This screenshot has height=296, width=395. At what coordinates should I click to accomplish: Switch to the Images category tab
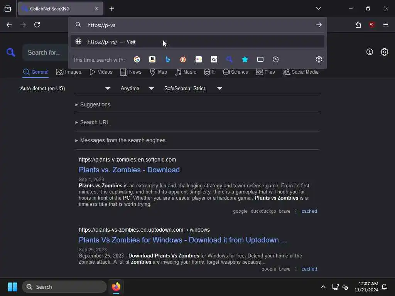(x=69, y=72)
